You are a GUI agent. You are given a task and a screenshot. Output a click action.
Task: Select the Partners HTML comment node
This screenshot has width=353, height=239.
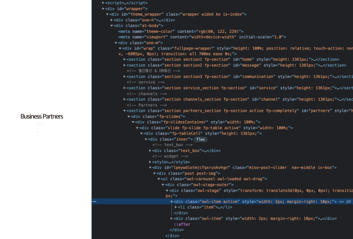tap(146, 105)
